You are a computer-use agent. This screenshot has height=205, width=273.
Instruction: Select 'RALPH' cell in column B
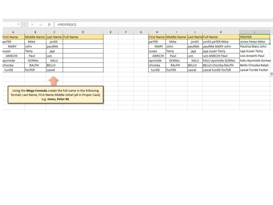coord(35,65)
